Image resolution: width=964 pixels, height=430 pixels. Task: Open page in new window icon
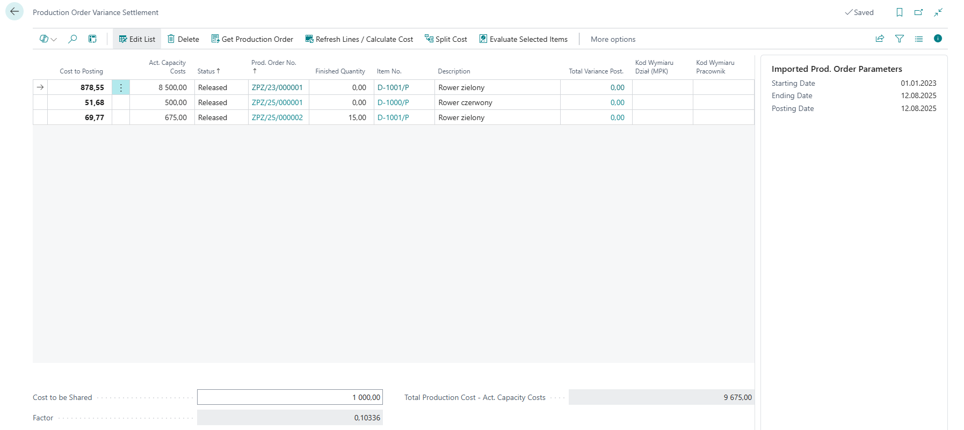(x=918, y=12)
